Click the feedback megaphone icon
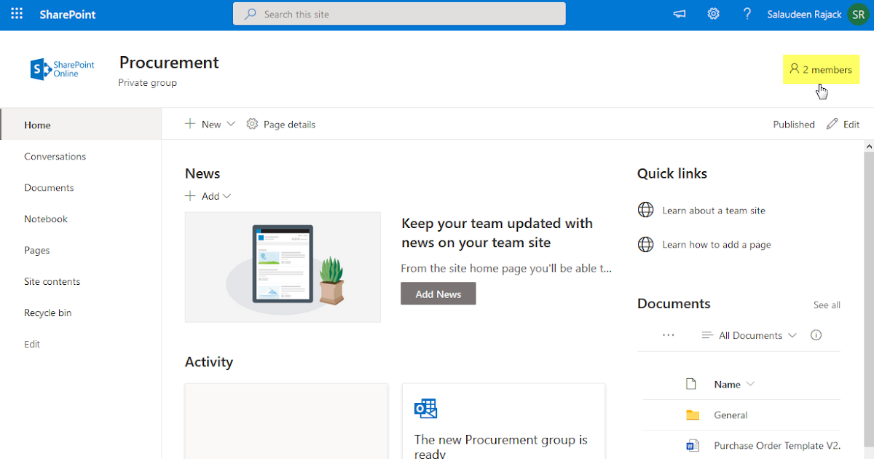Viewport: 874px width, 459px height. click(679, 14)
